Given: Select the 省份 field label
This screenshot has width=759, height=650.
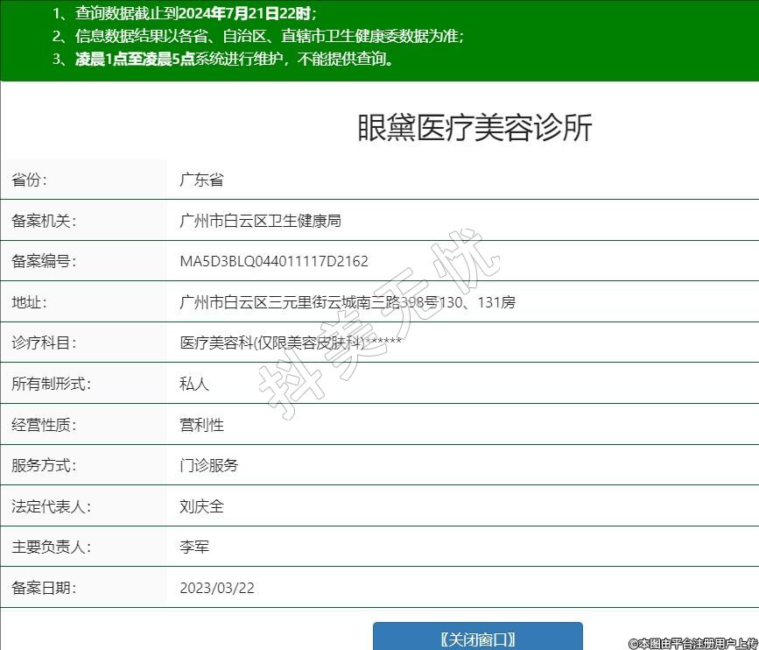Looking at the screenshot, I should click(x=30, y=180).
